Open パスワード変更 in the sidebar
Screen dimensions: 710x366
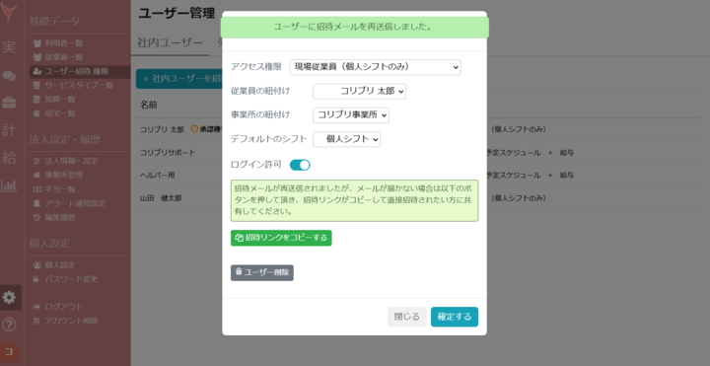pyautogui.click(x=66, y=279)
